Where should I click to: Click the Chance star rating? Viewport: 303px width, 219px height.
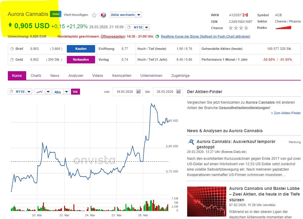238,28
